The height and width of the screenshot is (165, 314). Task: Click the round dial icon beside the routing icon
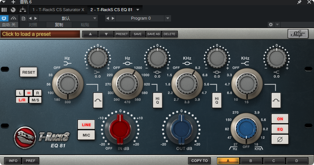[x=13, y=10]
